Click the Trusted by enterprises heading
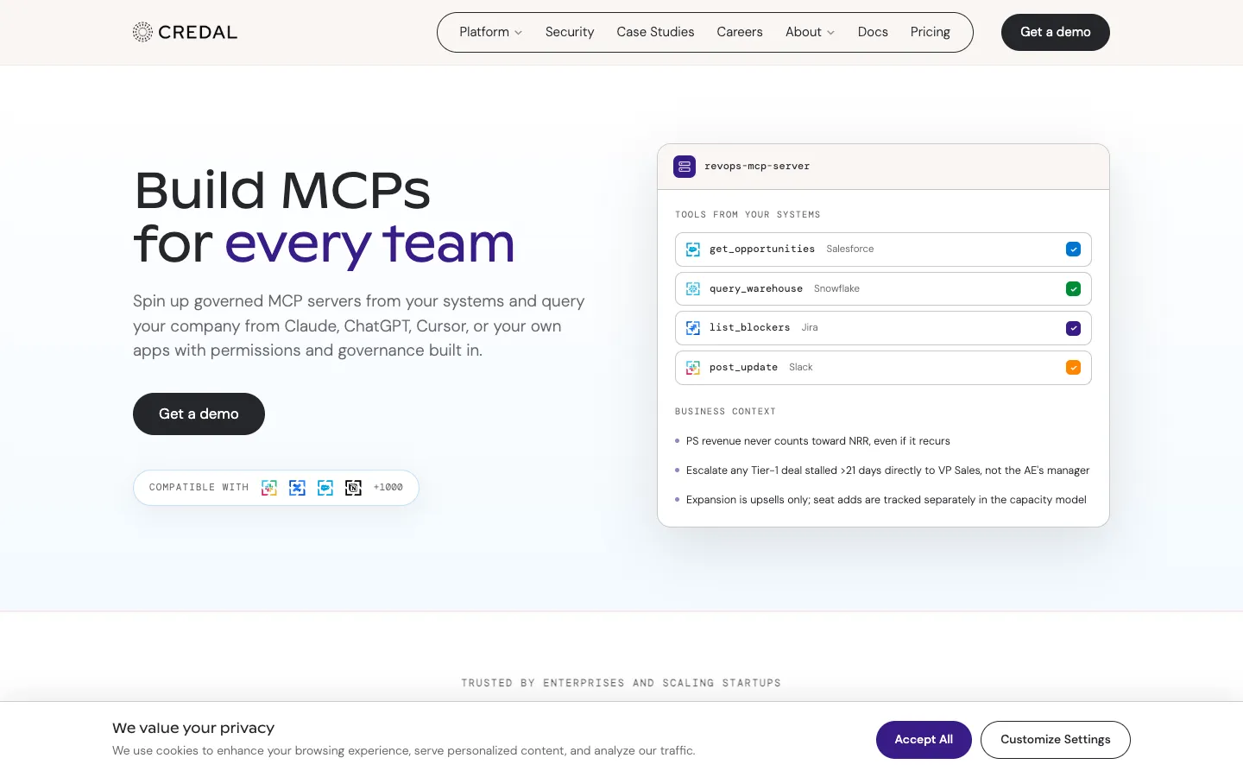The height and width of the screenshot is (777, 1243). click(621, 683)
